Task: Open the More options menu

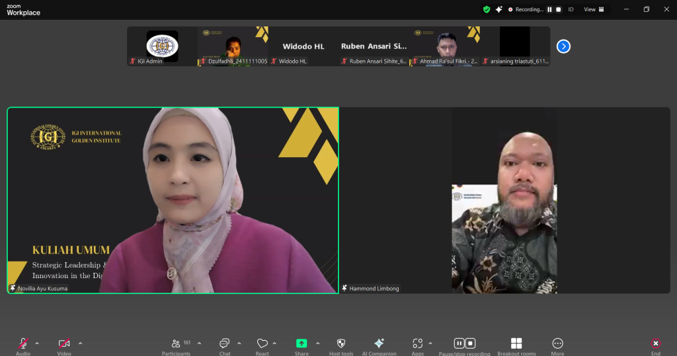Action: 557,347
